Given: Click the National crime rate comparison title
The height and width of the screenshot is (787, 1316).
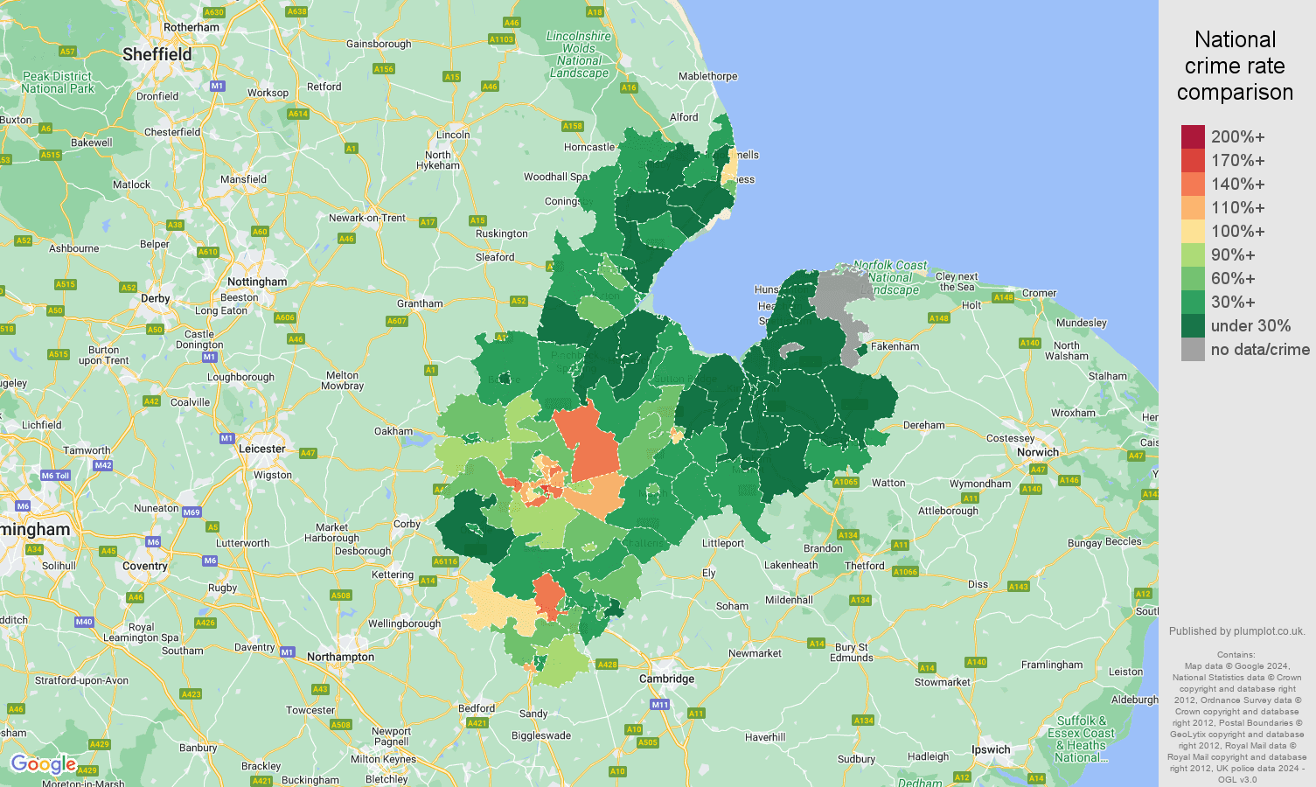Looking at the screenshot, I should (x=1235, y=66).
